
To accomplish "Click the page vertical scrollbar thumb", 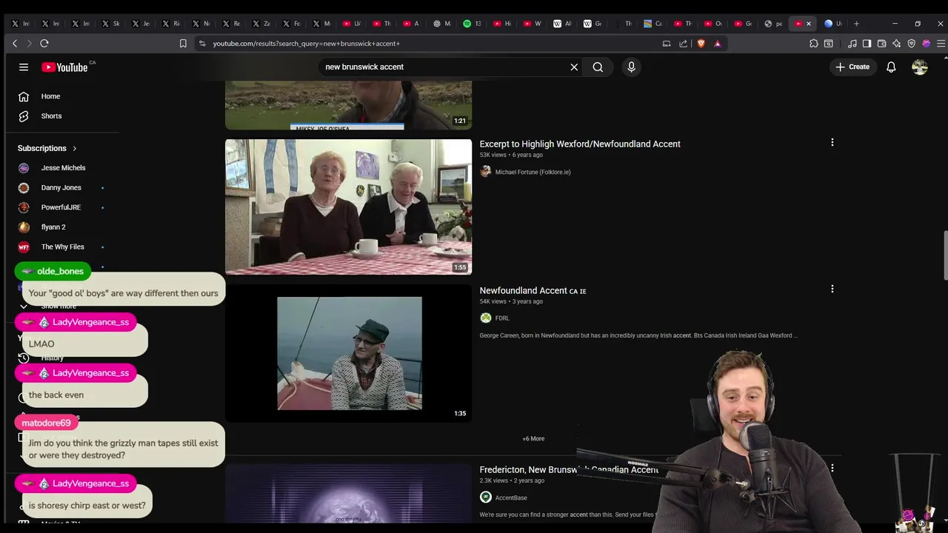I will tap(944, 255).
